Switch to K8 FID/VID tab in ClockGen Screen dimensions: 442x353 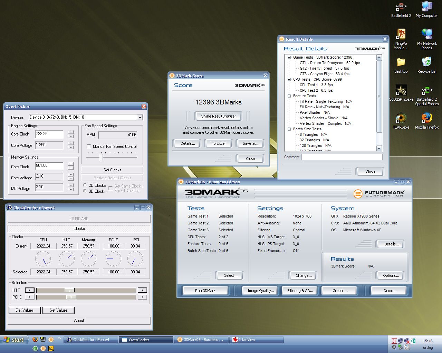point(79,219)
